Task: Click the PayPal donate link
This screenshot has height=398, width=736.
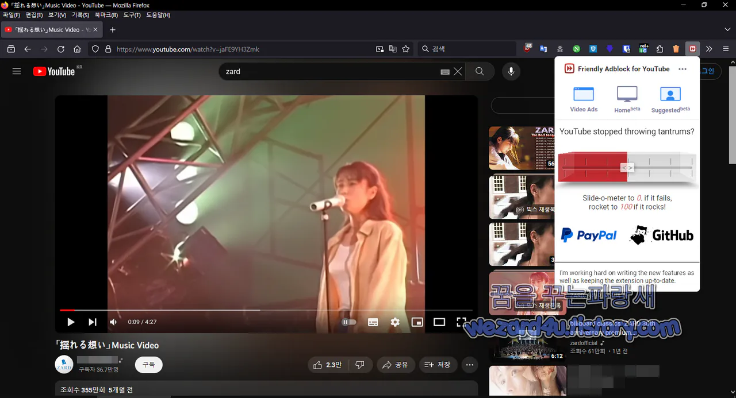Action: [589, 235]
